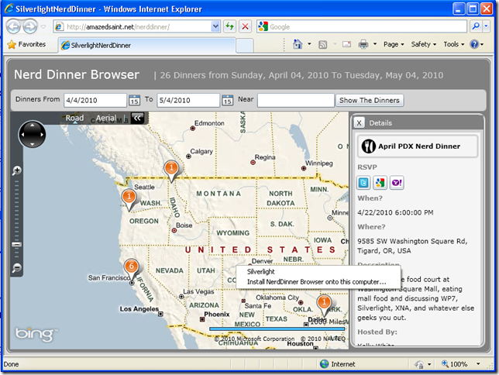Click the map zoom-in magnifier

tap(17, 170)
